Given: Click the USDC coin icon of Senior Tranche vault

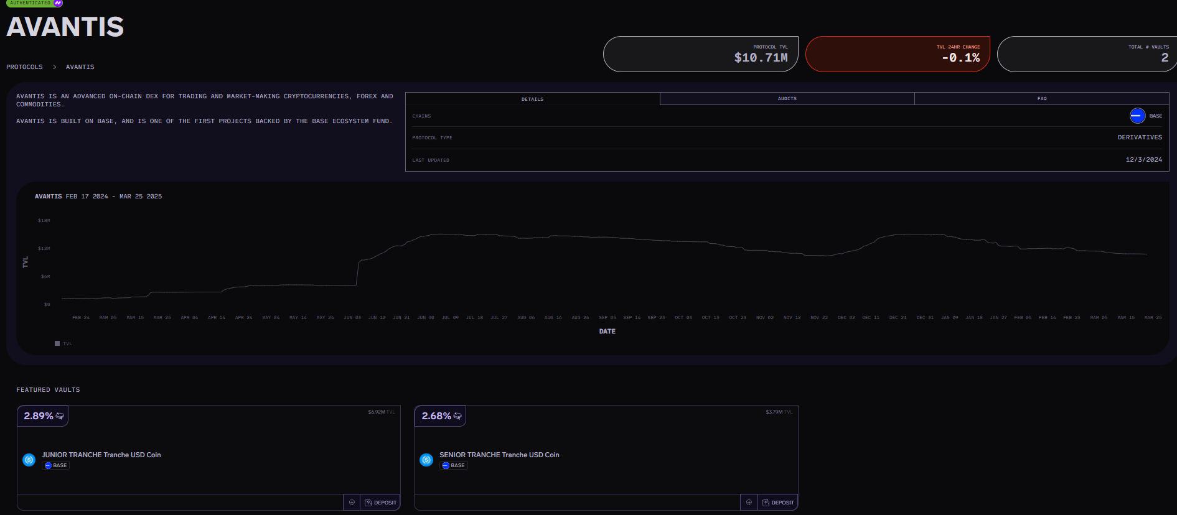Looking at the screenshot, I should [426, 460].
